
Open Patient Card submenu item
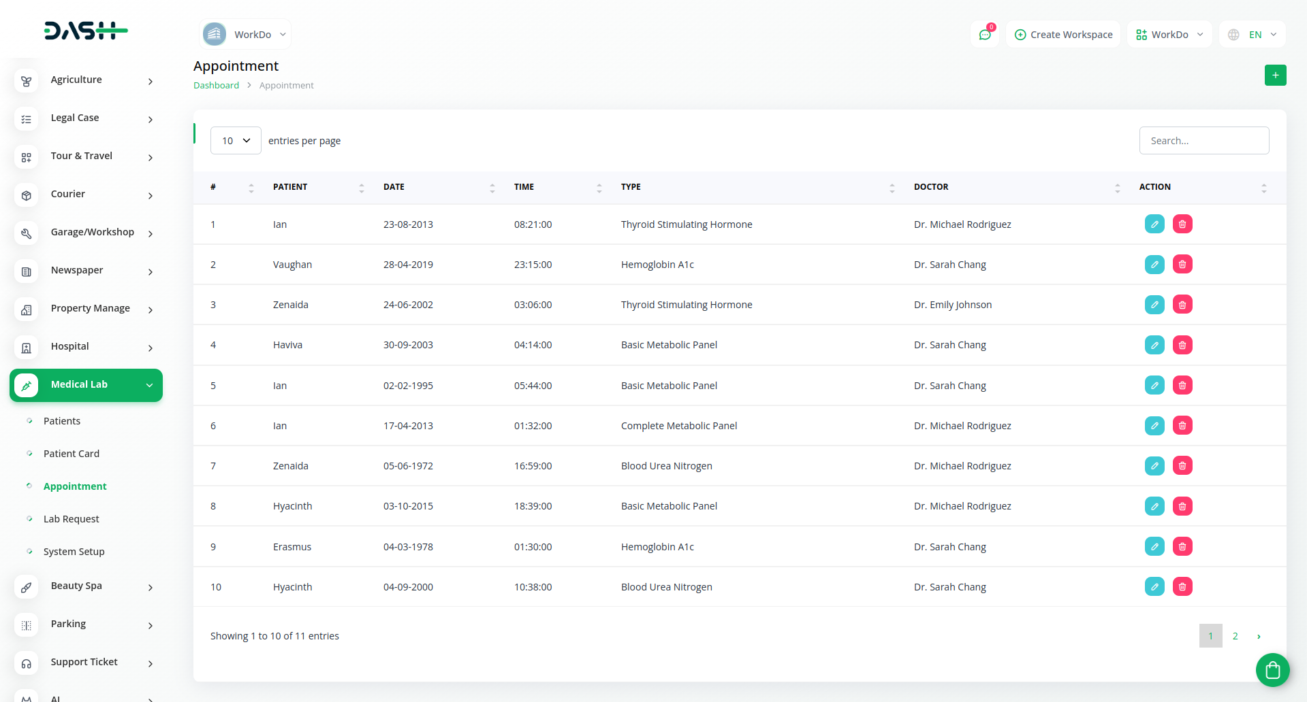coord(72,454)
